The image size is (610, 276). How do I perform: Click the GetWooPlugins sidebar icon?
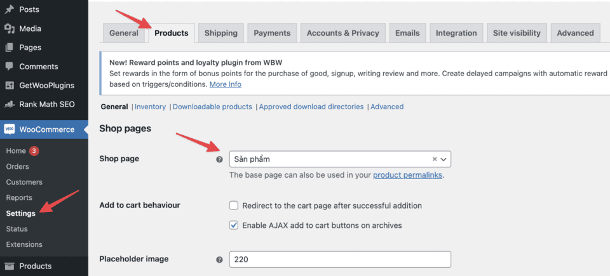[x=10, y=86]
